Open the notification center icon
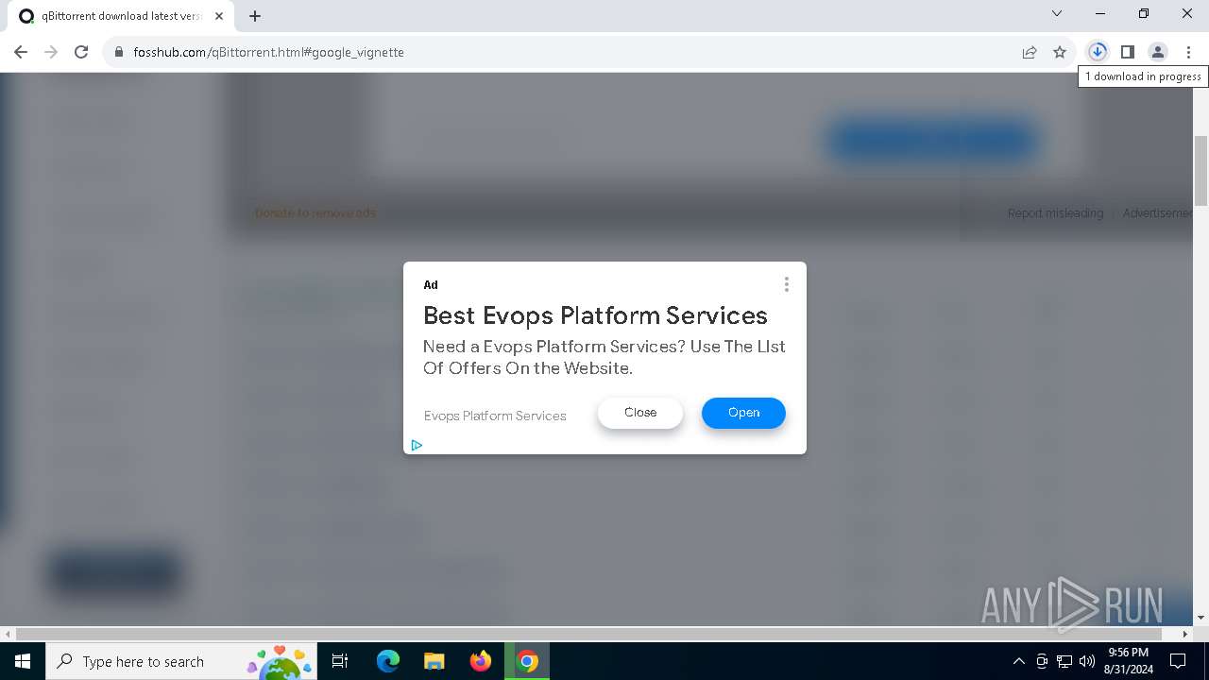The height and width of the screenshot is (680, 1209). (1178, 661)
